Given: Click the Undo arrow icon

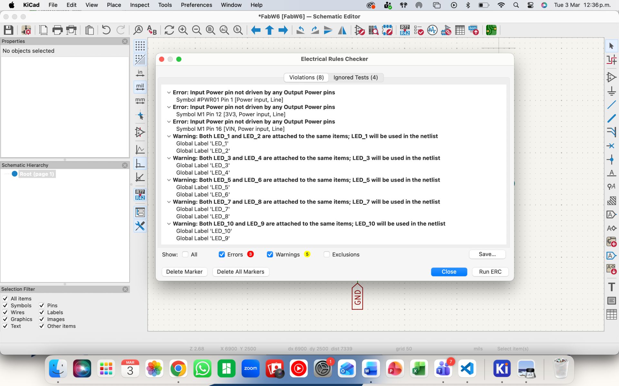Looking at the screenshot, I should click(x=106, y=30).
